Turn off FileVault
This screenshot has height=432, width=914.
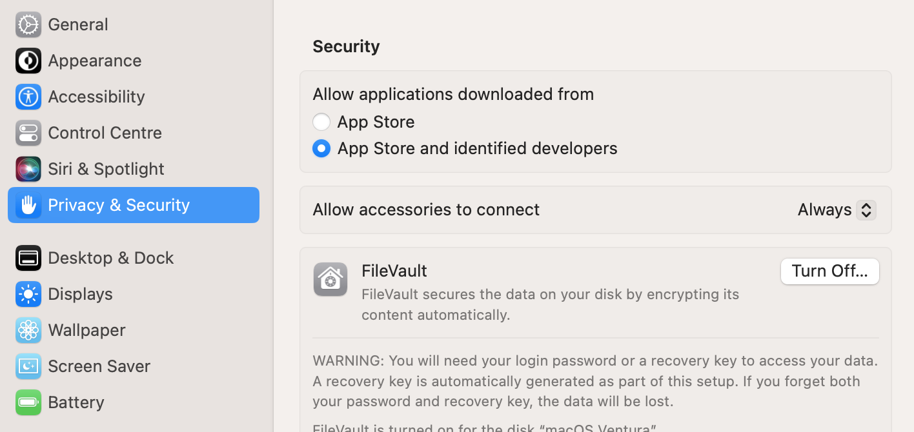[x=829, y=271]
